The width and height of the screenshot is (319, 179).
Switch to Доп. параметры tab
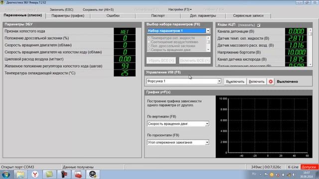[x=203, y=15]
